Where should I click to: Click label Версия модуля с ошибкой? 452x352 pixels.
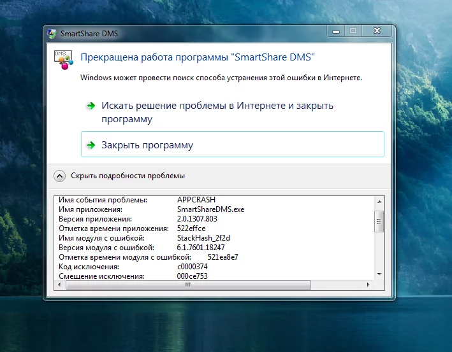[106, 247]
